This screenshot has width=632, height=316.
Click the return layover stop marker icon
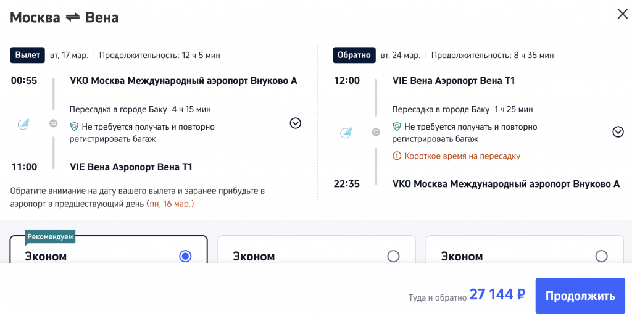tap(376, 131)
